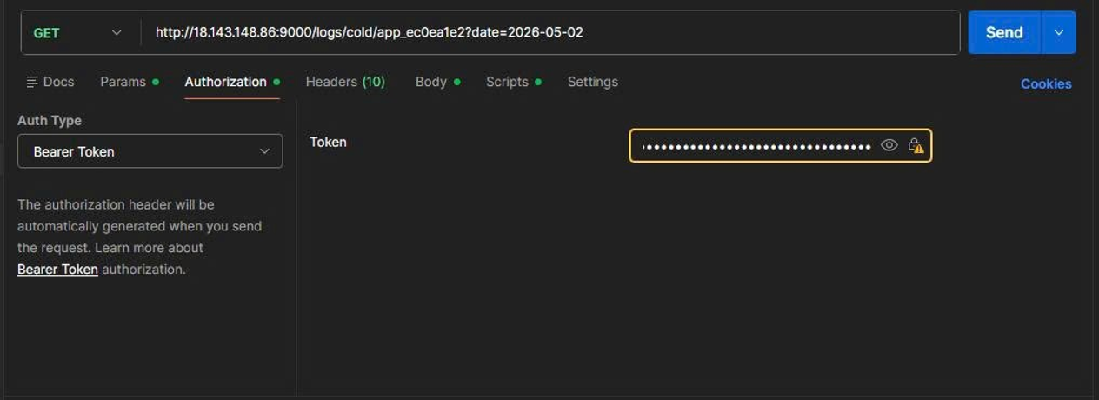Open the Cookies link

(x=1046, y=84)
